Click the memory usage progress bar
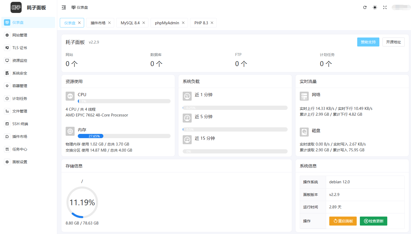The image size is (411, 234). (x=124, y=136)
